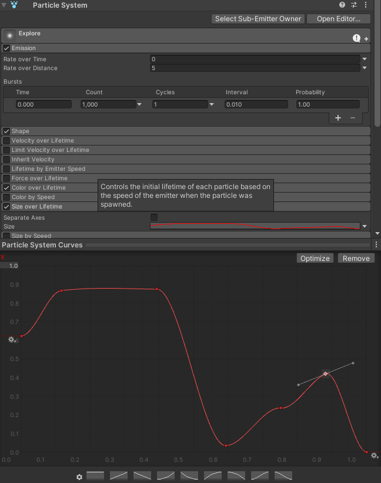Click the burst Time 0.000 field
This screenshot has height=483, width=381.
[x=44, y=104]
